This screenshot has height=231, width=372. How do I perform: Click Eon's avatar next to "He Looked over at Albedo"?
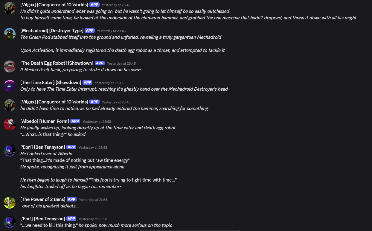click(x=10, y=151)
